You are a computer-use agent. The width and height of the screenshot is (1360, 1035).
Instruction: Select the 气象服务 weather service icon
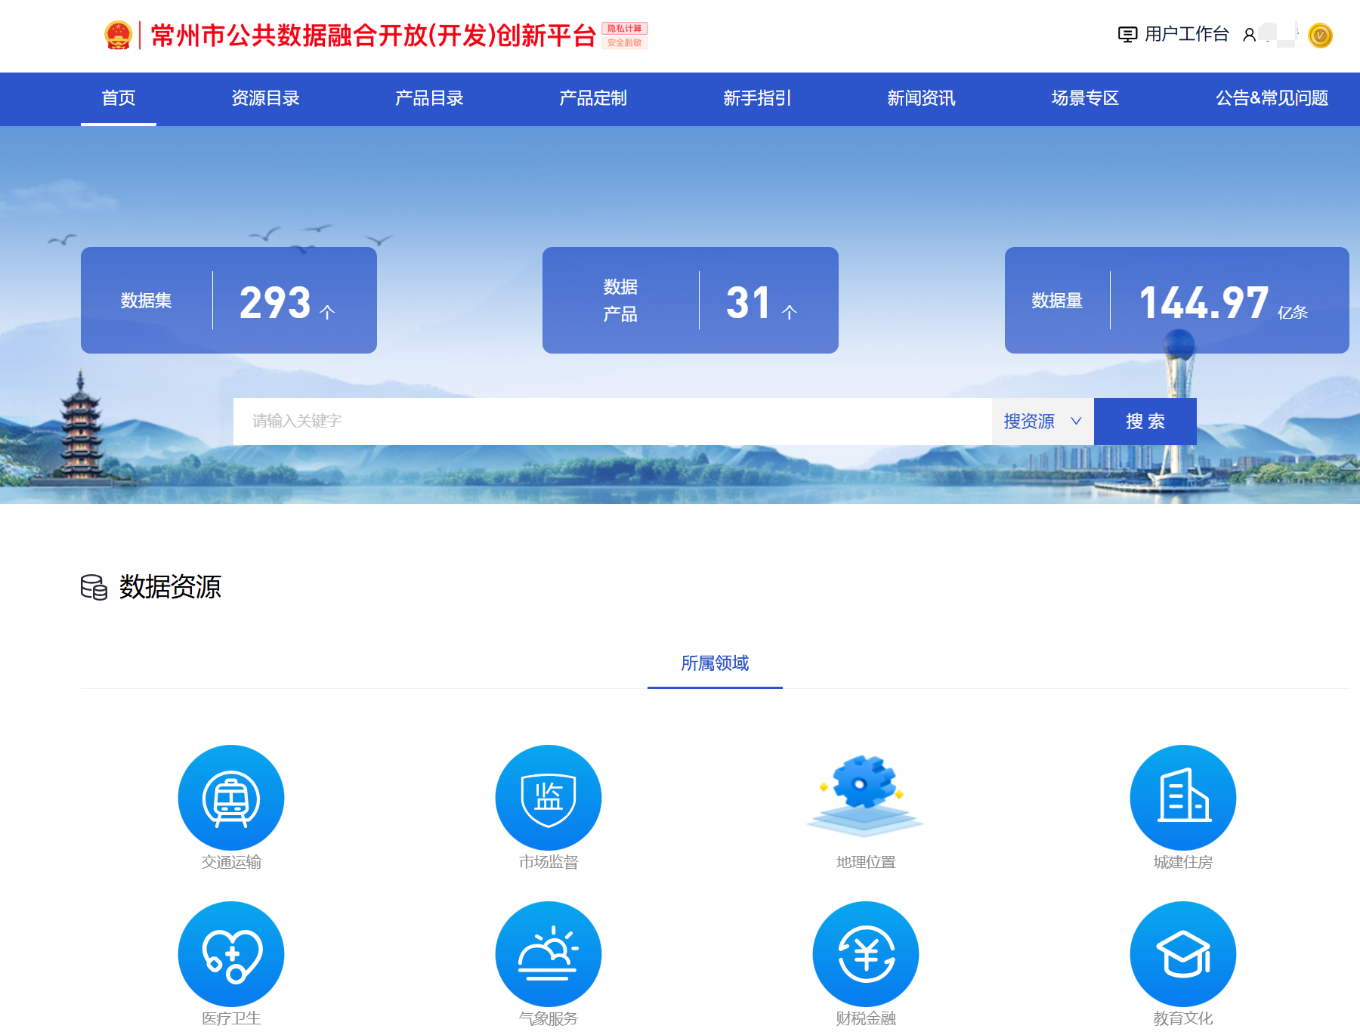click(x=549, y=954)
